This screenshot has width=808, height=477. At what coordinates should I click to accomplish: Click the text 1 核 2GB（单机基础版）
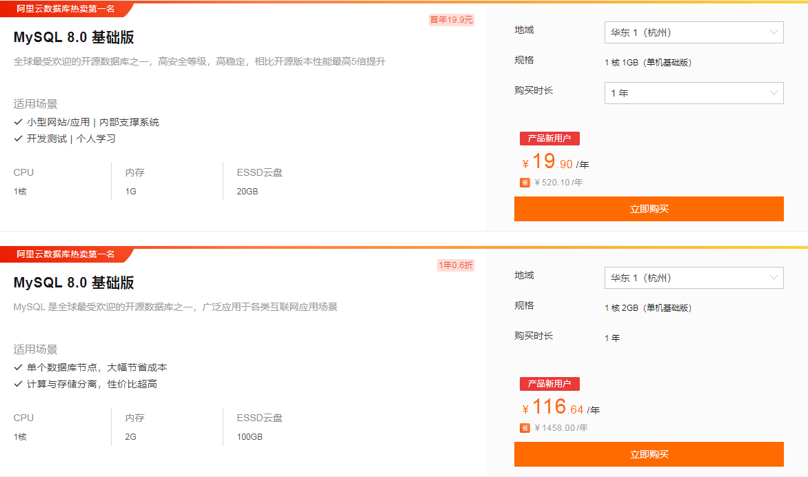tap(648, 308)
